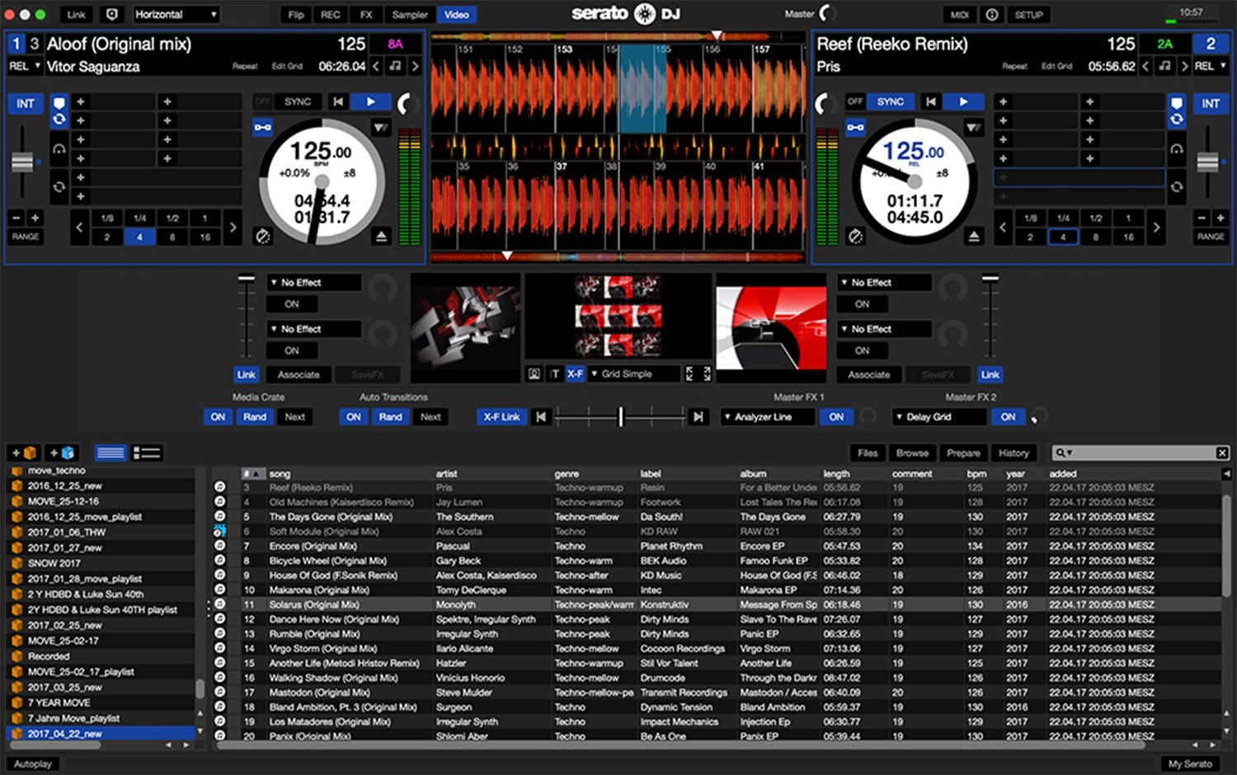Click the info icon beside MIDI
1237x775 pixels.
tap(992, 15)
